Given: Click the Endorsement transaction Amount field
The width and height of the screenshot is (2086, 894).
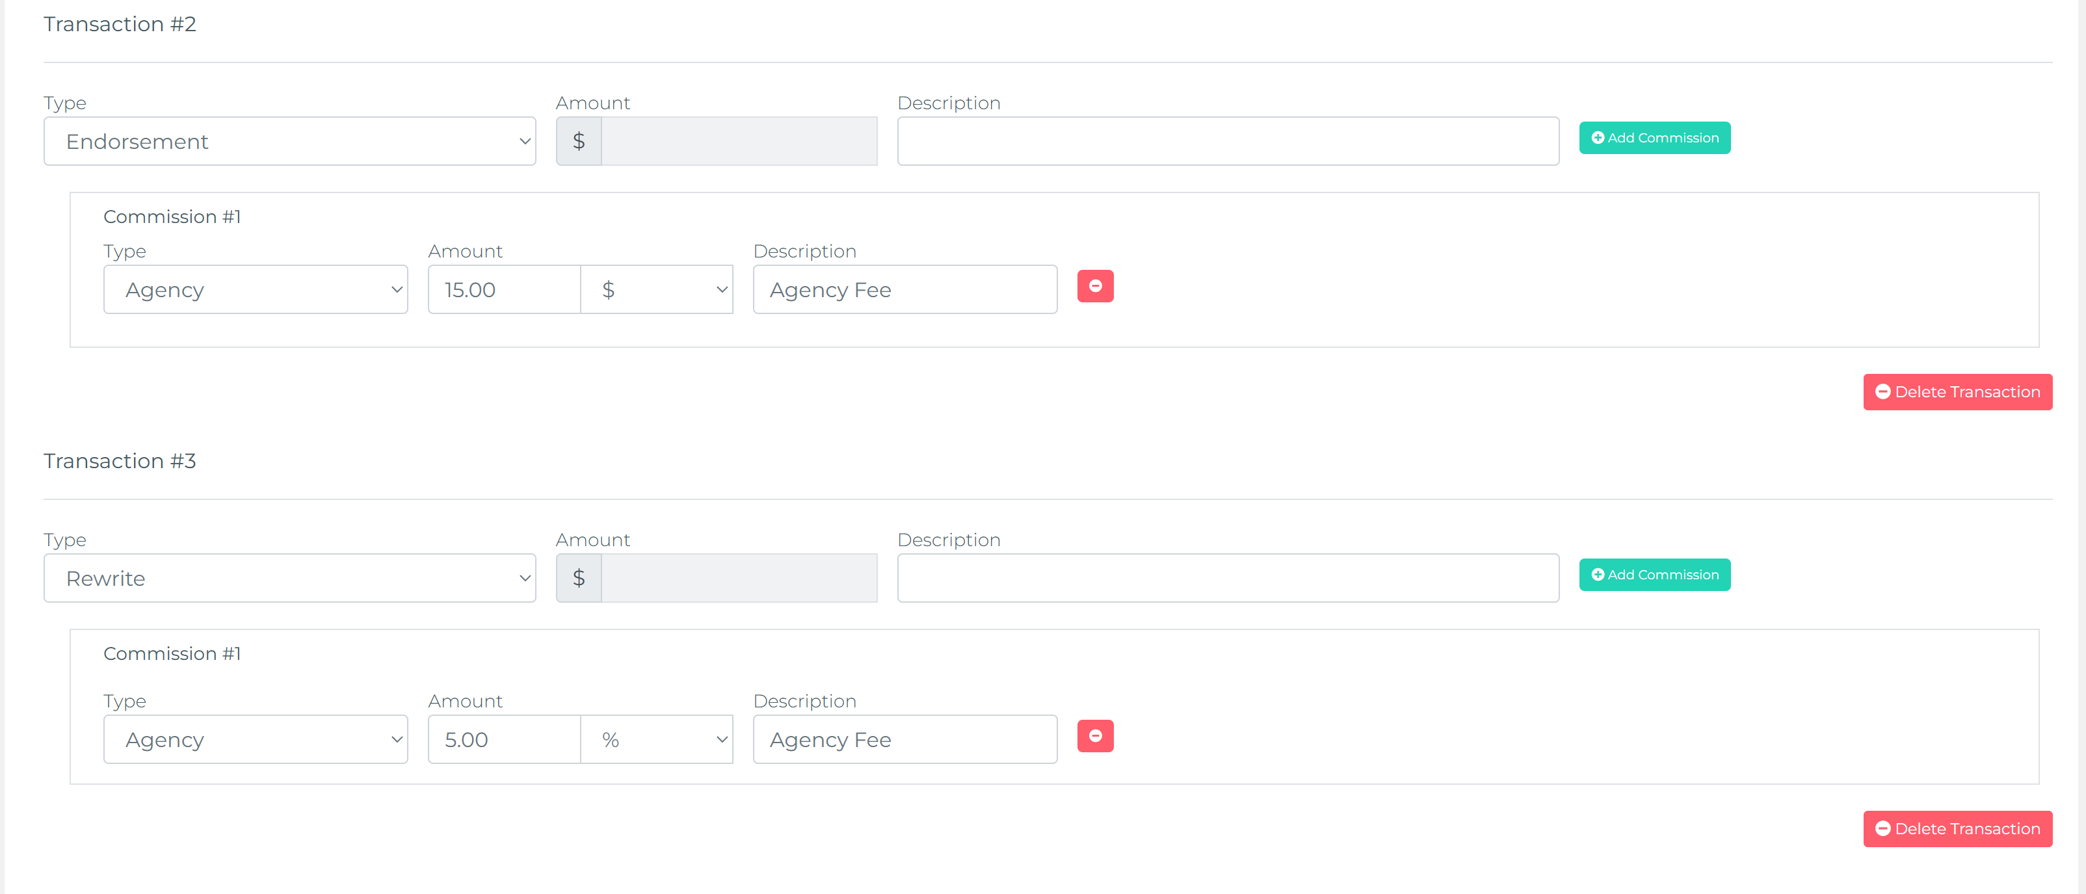Looking at the screenshot, I should (x=739, y=142).
